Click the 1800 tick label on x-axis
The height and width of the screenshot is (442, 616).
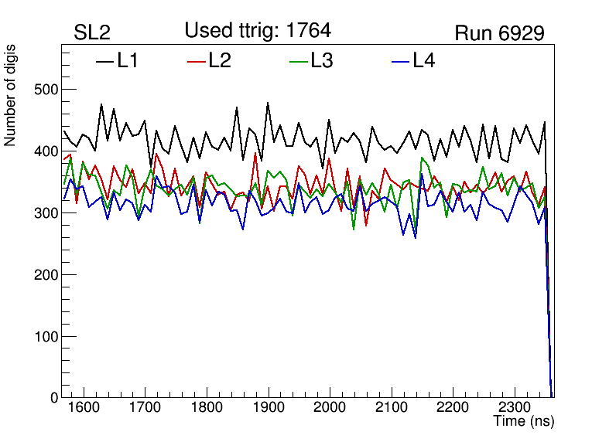(x=206, y=408)
